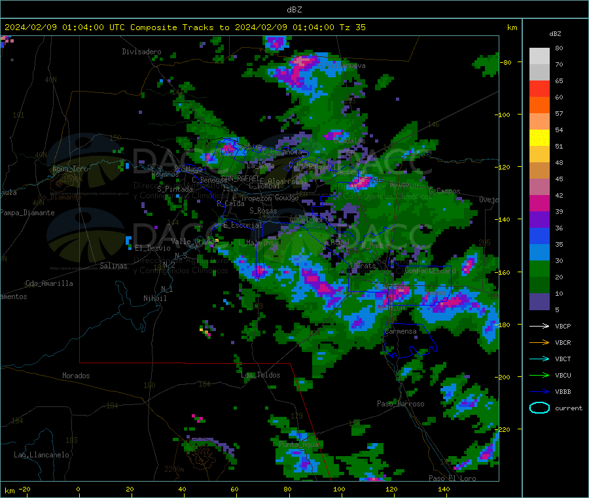This screenshot has height=498, width=589.
Task: Click the 0 km x-axis label
Action: click(78, 489)
